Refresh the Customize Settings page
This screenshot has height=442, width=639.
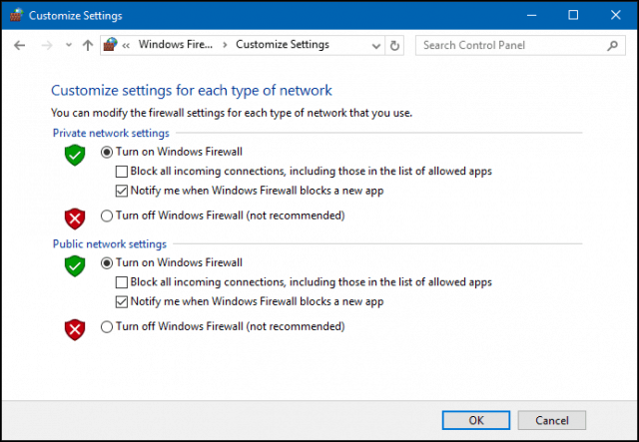point(394,46)
